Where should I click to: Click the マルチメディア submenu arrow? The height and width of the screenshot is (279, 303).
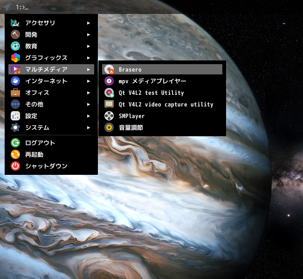click(89, 69)
